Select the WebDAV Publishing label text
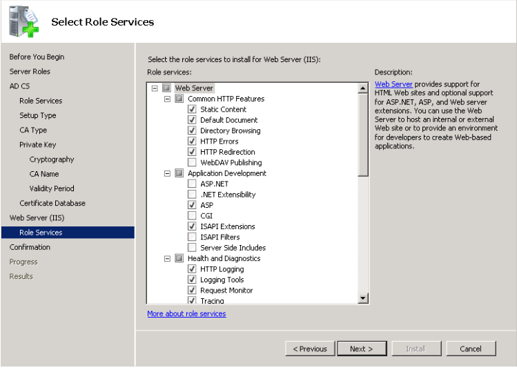The width and height of the screenshot is (517, 370). 231,162
